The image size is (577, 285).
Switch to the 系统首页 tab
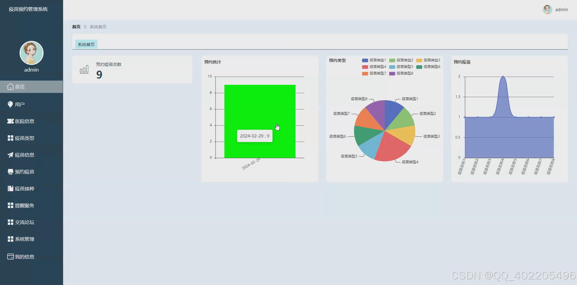(86, 44)
